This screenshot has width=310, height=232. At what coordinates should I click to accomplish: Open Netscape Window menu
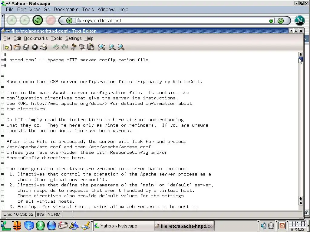(x=106, y=9)
